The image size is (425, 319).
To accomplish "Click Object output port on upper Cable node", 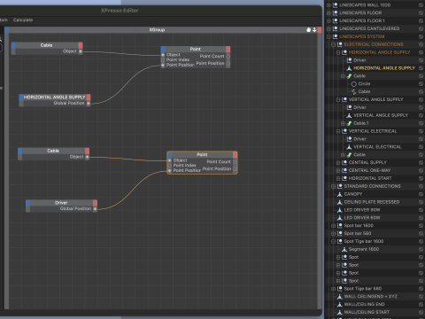I will tap(81, 51).
